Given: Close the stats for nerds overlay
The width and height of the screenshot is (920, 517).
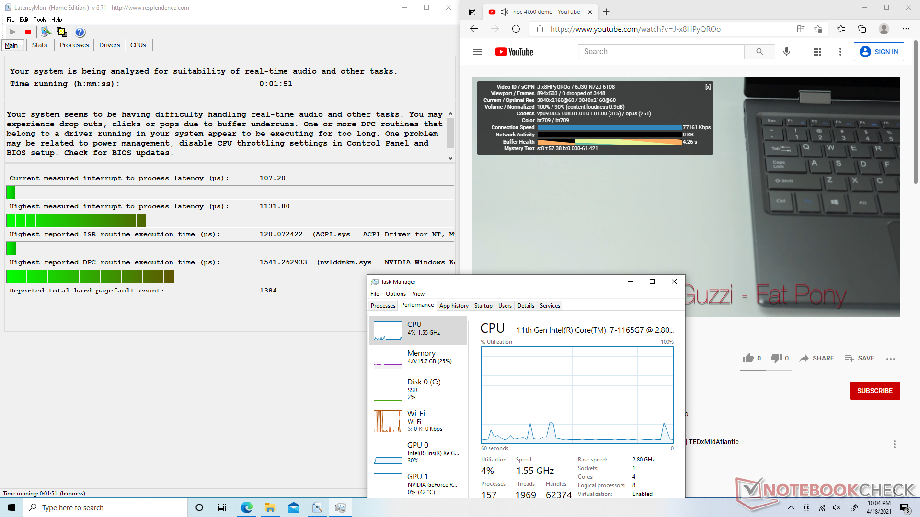Looking at the screenshot, I should (708, 87).
